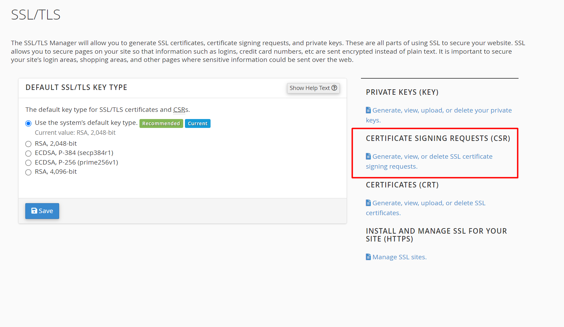Pick the ECDSA, P-256 (prime256v1) option

coord(28,163)
